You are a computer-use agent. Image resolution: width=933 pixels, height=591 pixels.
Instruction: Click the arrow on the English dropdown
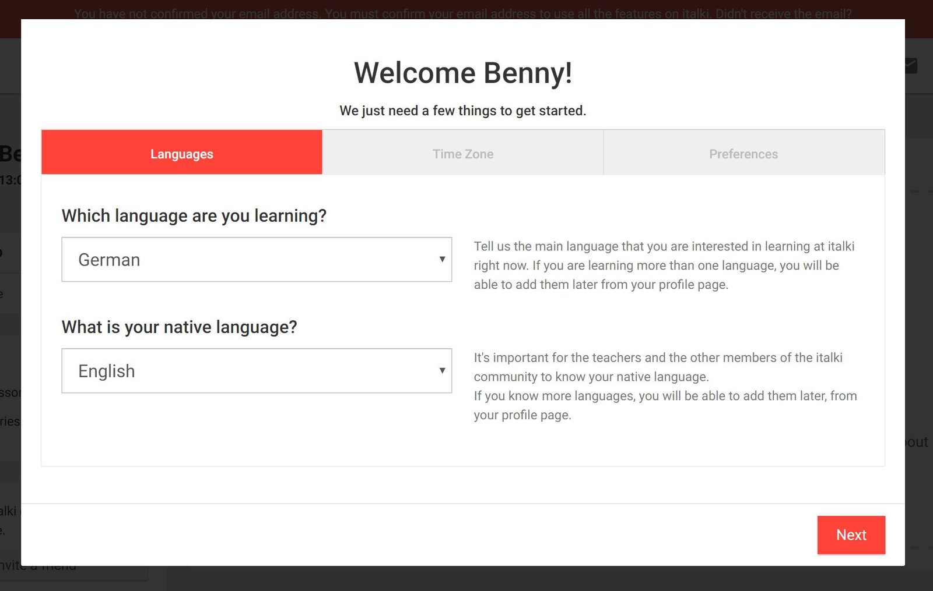click(x=442, y=371)
